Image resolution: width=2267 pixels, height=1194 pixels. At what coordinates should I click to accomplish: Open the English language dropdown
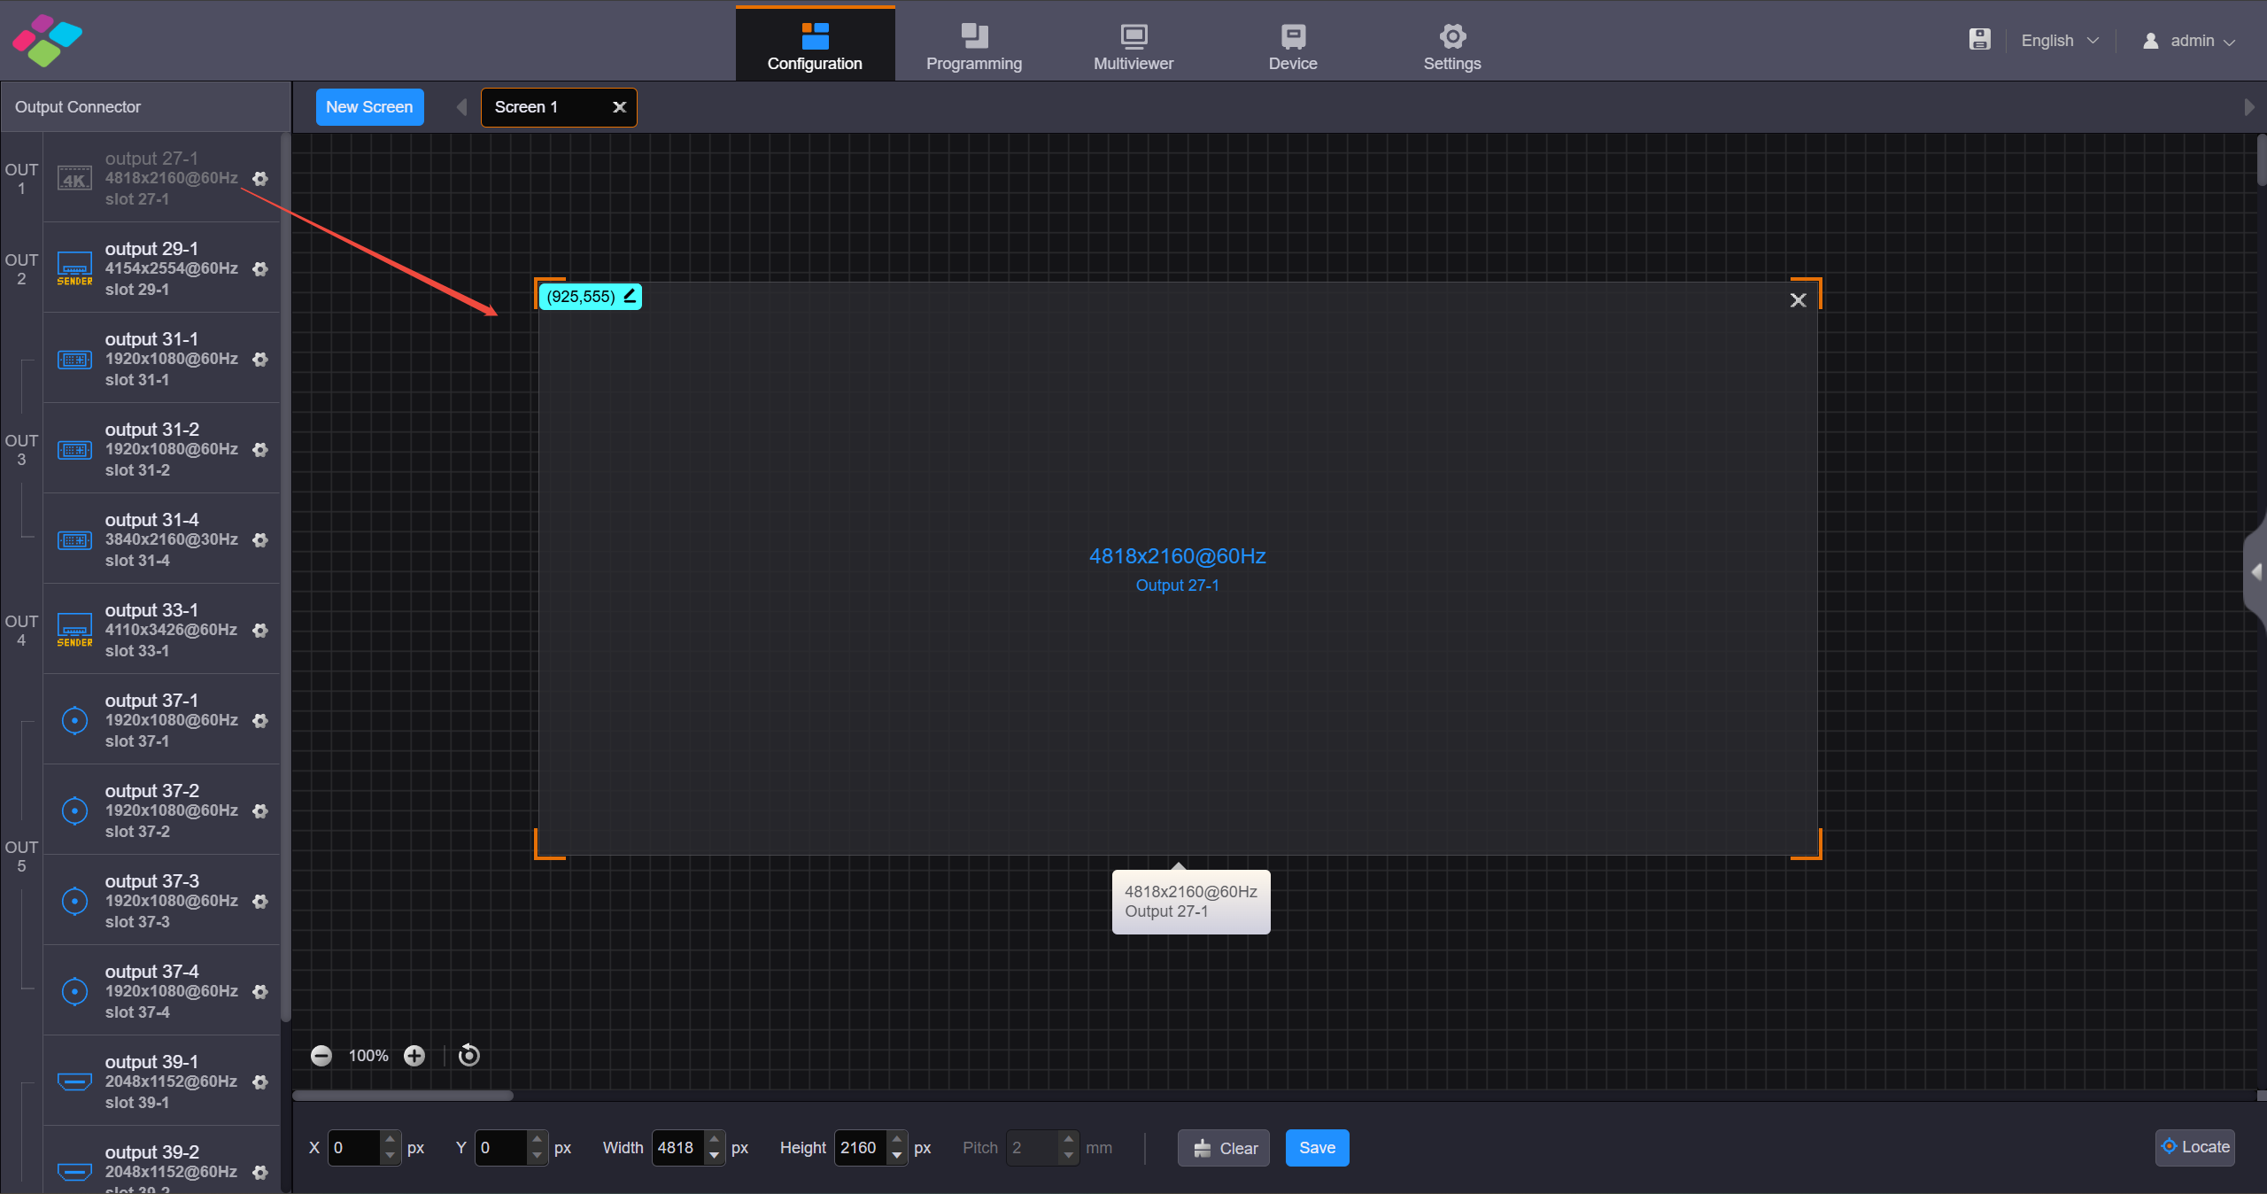pyautogui.click(x=2058, y=40)
